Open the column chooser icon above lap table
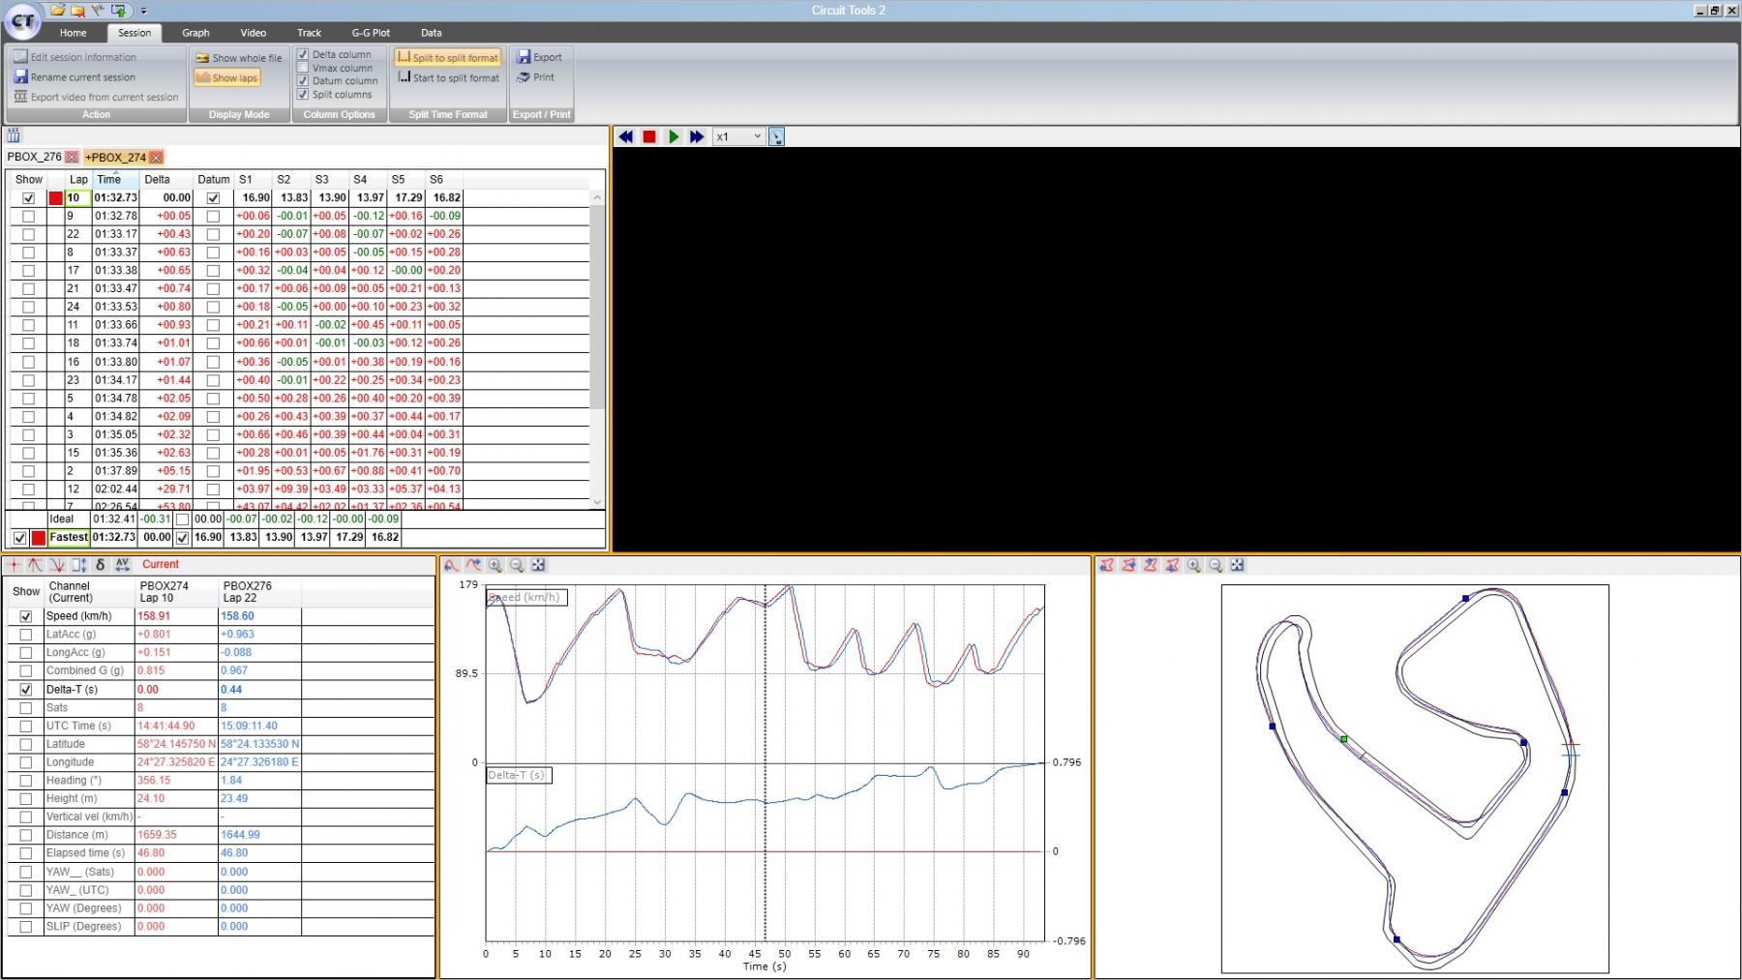This screenshot has width=1742, height=980. 14,136
